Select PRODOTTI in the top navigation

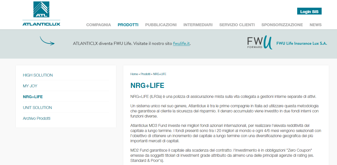point(128,25)
